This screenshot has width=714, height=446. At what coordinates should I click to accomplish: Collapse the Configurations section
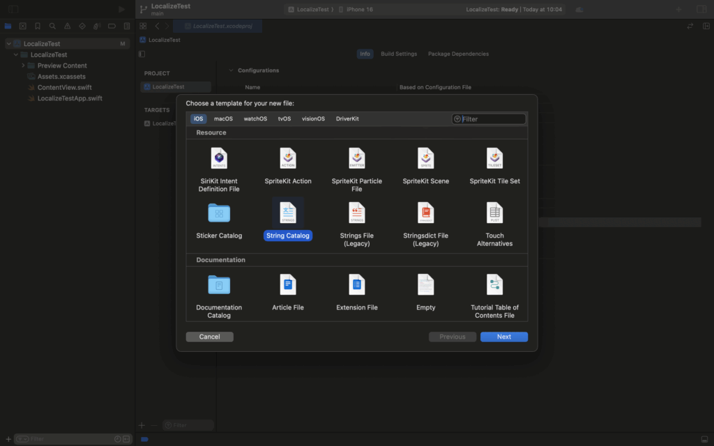(231, 70)
